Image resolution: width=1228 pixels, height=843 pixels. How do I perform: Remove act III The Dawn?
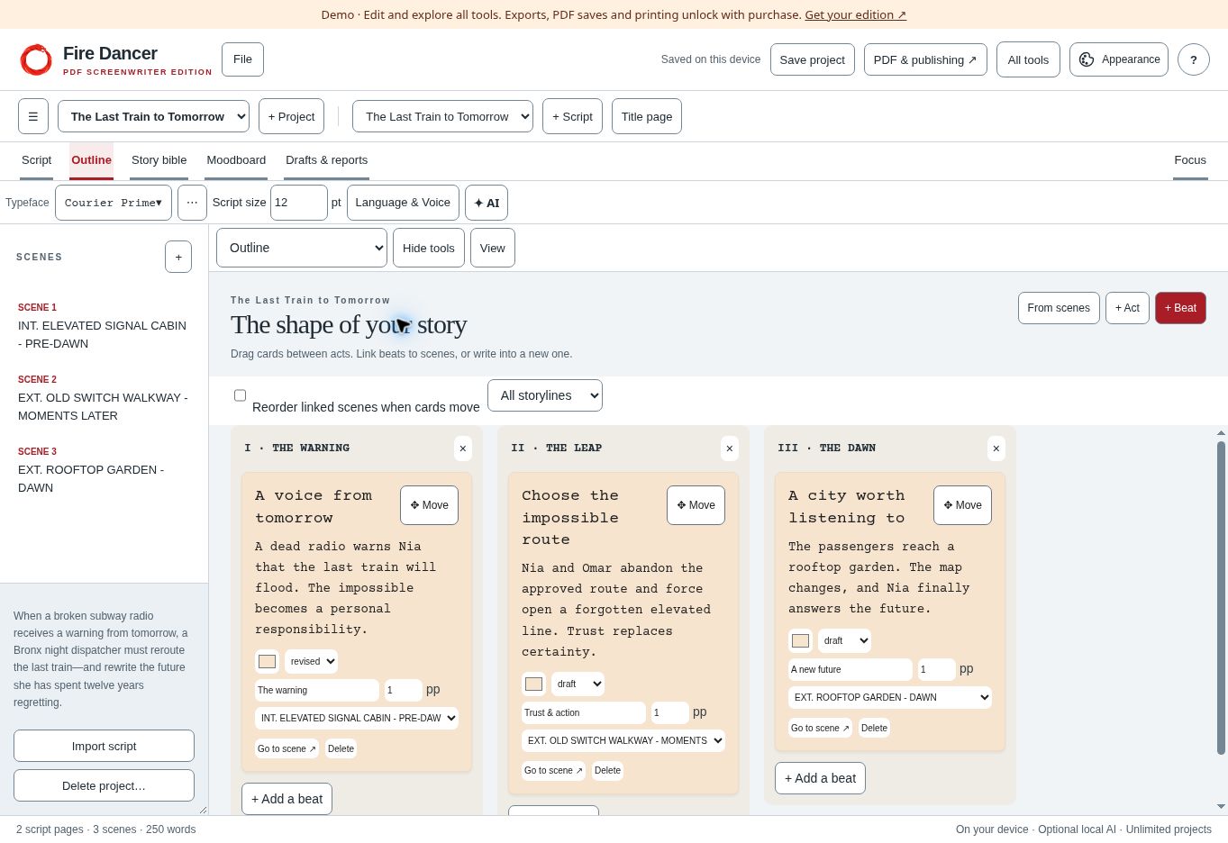(x=996, y=449)
